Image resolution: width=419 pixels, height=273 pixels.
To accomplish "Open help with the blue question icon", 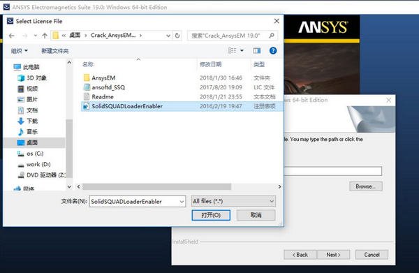I will (273, 50).
